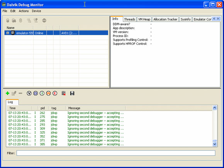Image resolution: width=224 pixels, height=168 pixels.
Task: Click the first thread tracing icon
Action: pyautogui.click(x=29, y=20)
